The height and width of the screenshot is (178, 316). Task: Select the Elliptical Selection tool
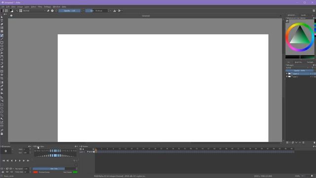coord(2,108)
